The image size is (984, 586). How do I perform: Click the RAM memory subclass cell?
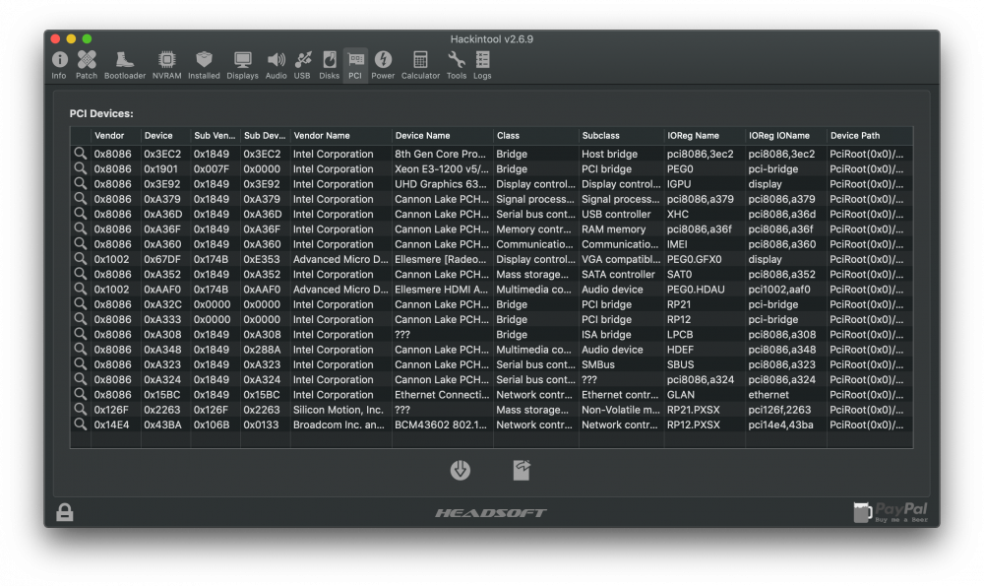pos(613,229)
